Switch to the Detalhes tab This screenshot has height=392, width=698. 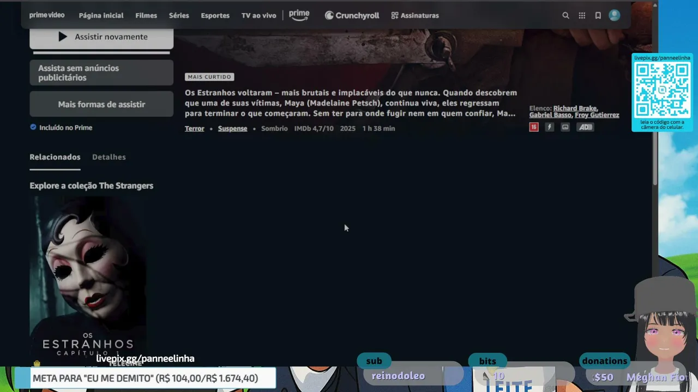click(109, 157)
